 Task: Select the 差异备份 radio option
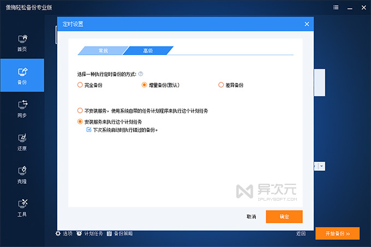click(x=221, y=85)
